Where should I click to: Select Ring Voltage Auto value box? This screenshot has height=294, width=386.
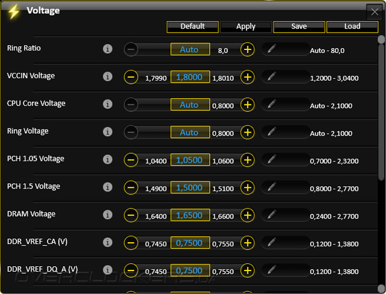point(191,133)
